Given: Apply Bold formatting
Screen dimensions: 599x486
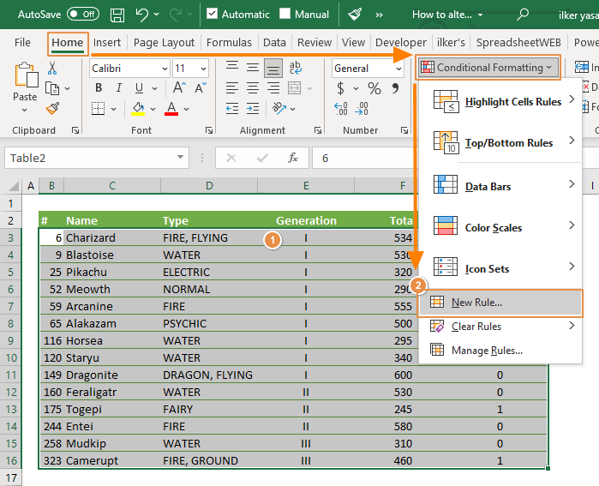Looking at the screenshot, I should pos(99,88).
